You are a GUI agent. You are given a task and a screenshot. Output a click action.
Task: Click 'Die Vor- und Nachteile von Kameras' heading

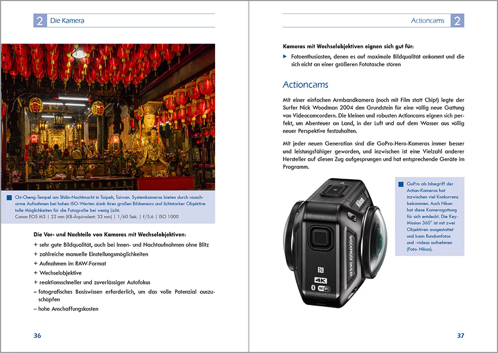point(110,235)
